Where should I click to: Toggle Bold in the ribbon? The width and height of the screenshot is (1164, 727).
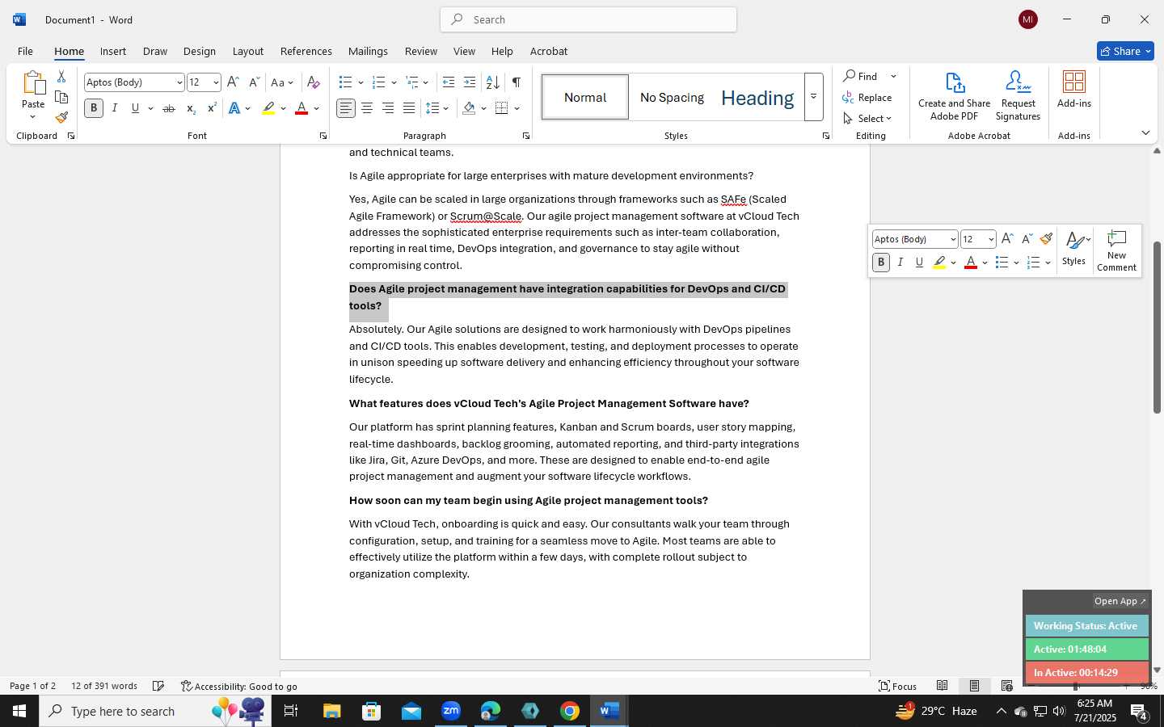(x=94, y=108)
